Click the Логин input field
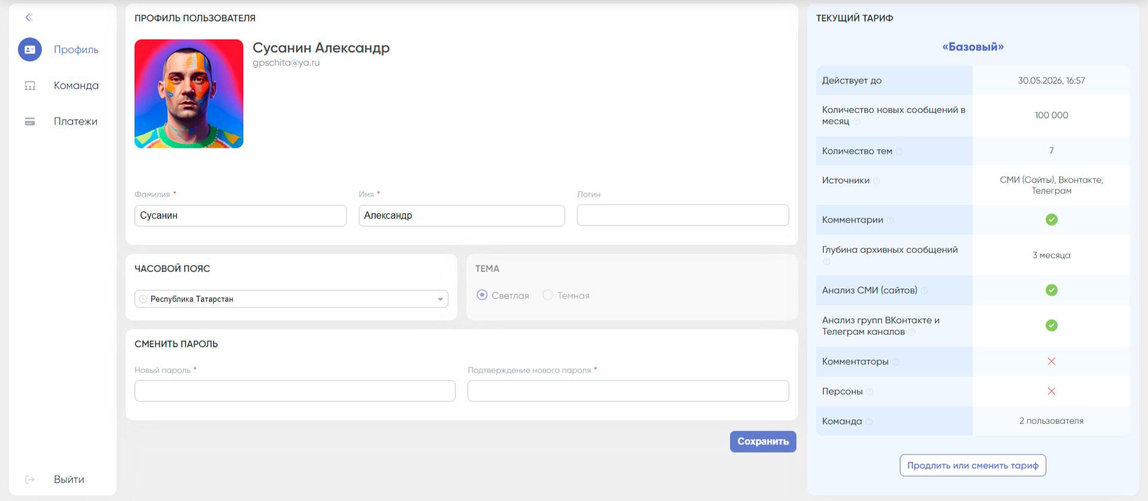This screenshot has width=1148, height=501. 683,215
